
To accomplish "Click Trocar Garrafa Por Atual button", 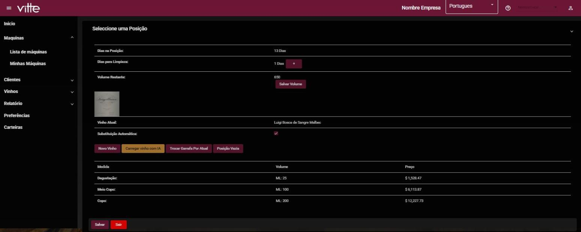I will click(x=189, y=149).
